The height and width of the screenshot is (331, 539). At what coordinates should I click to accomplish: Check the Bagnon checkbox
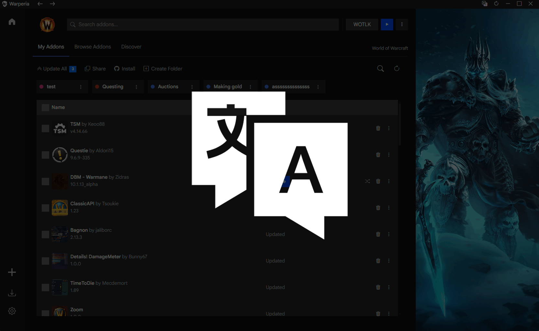(45, 235)
